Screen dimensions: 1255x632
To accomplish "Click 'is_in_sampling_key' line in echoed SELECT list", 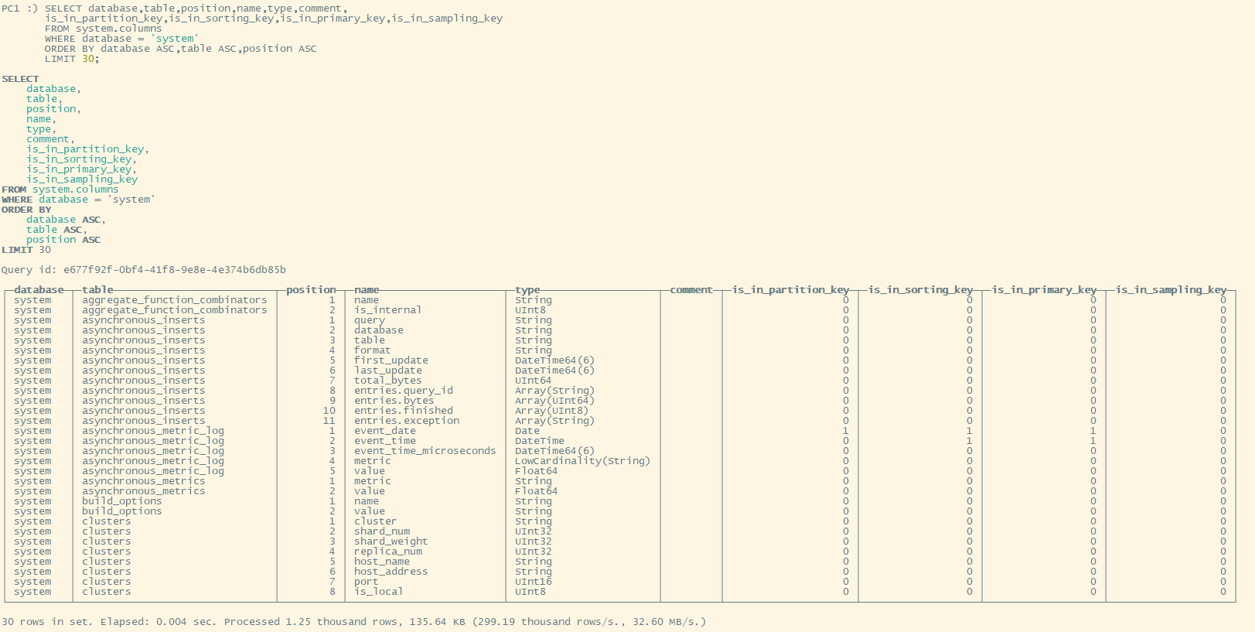I will click(x=82, y=179).
